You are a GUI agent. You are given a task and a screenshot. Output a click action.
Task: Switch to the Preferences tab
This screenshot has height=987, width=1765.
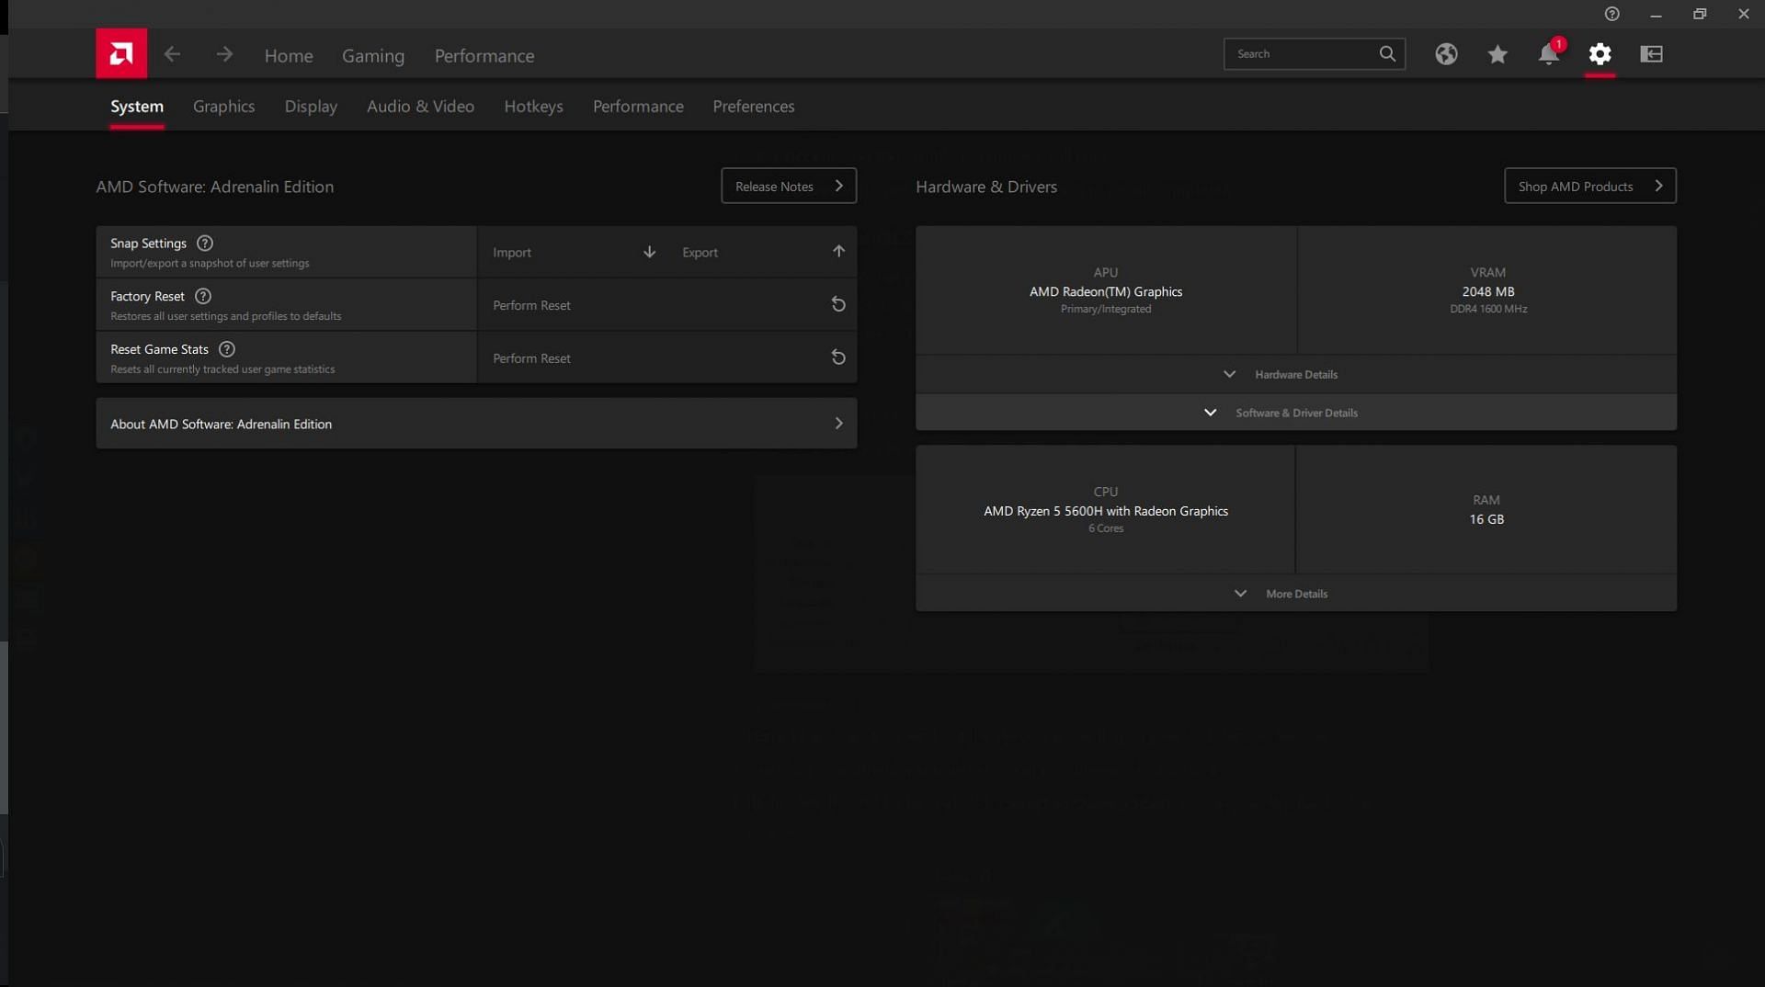754,107
